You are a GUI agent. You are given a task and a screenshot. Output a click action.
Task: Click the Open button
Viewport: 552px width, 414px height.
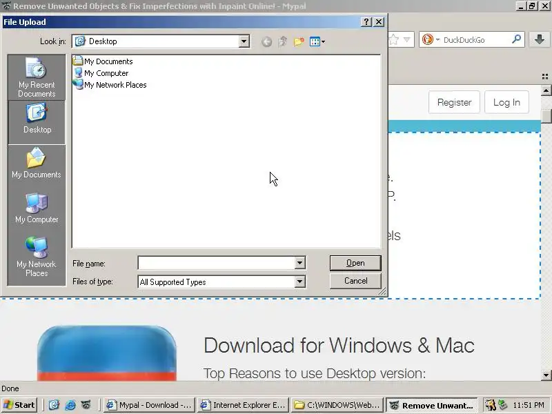(x=355, y=263)
